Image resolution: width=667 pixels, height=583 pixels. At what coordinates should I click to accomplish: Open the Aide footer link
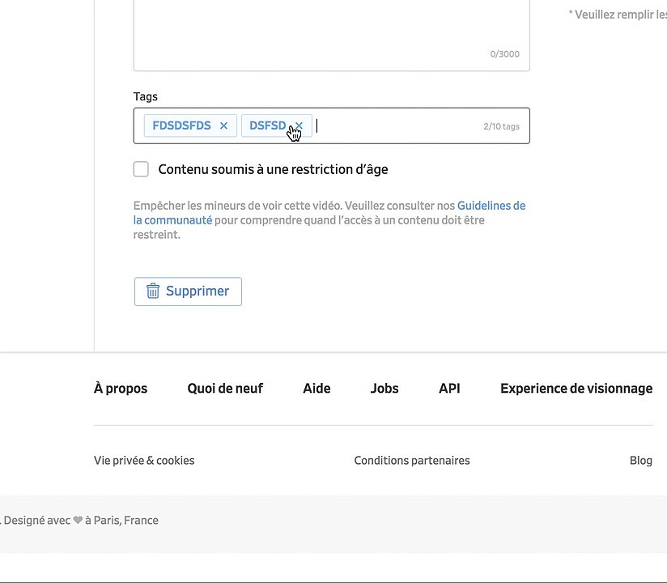click(317, 388)
